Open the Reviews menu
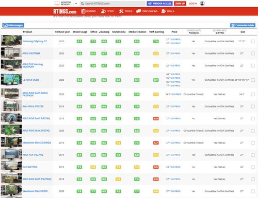Image resolution: width=258 pixels, height=198 pixels. 89,11
